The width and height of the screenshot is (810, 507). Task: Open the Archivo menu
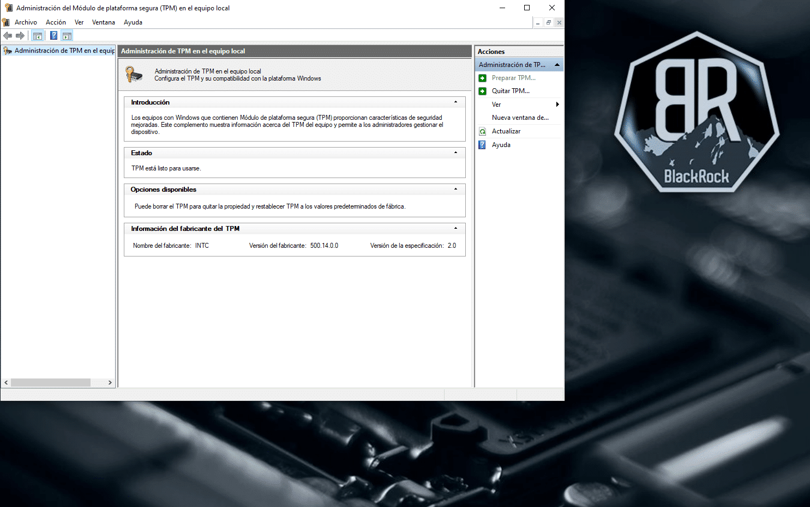(26, 22)
